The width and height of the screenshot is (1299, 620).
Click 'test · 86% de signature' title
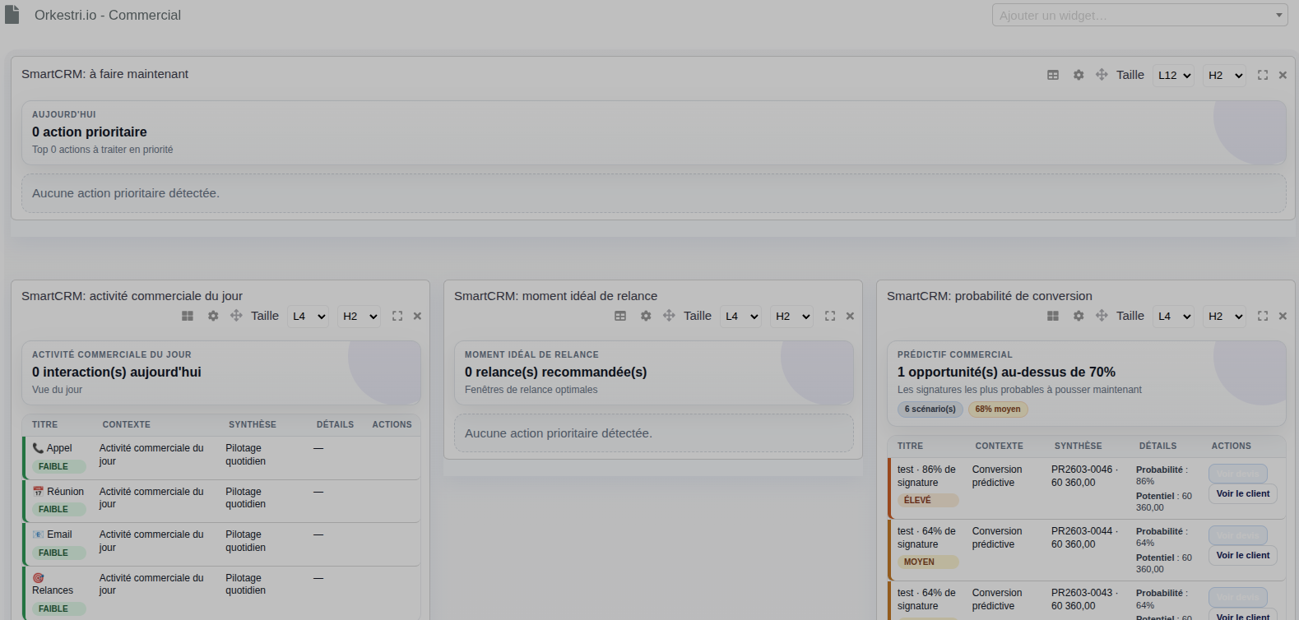point(926,476)
